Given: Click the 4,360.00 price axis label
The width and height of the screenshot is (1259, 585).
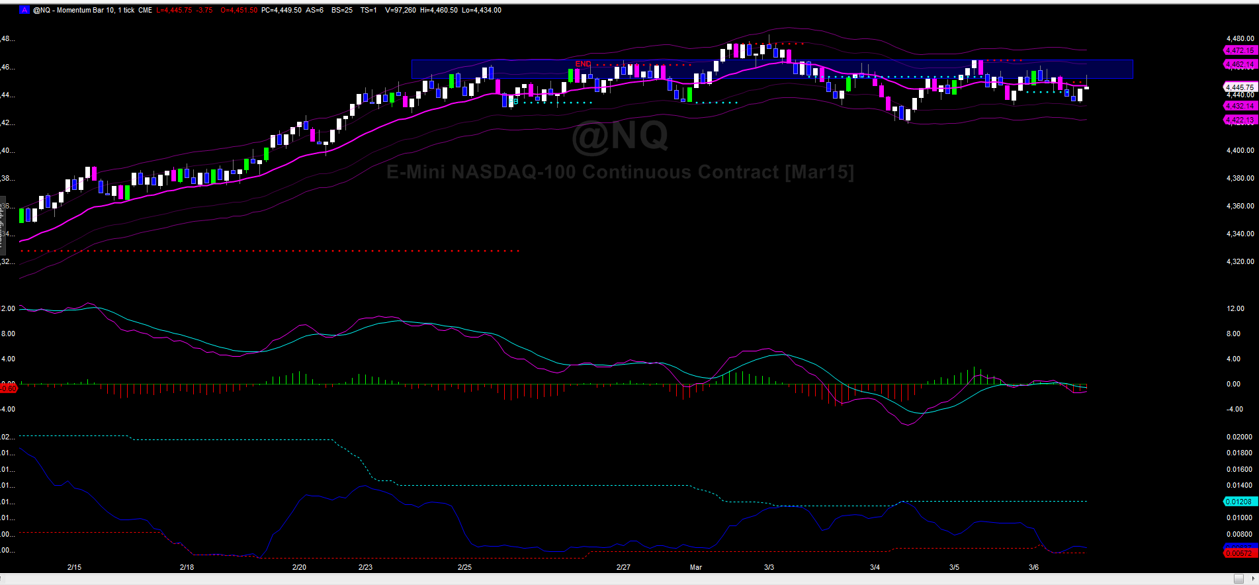Looking at the screenshot, I should [1240, 206].
